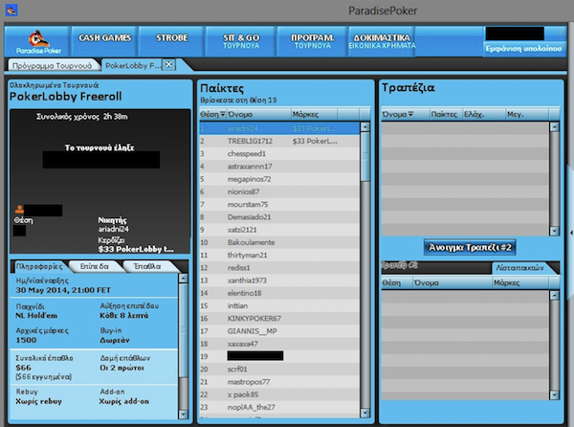574x427 pixels.
Task: Click Άνοιγμα Τραπέζι #2 button
Action: [470, 247]
